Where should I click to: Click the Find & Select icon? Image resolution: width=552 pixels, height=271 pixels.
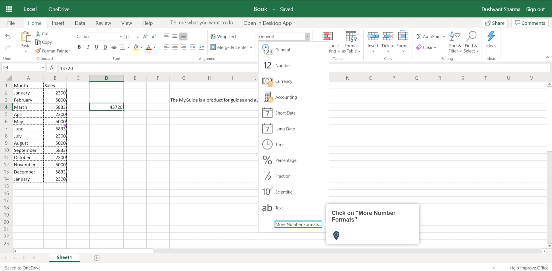click(471, 36)
